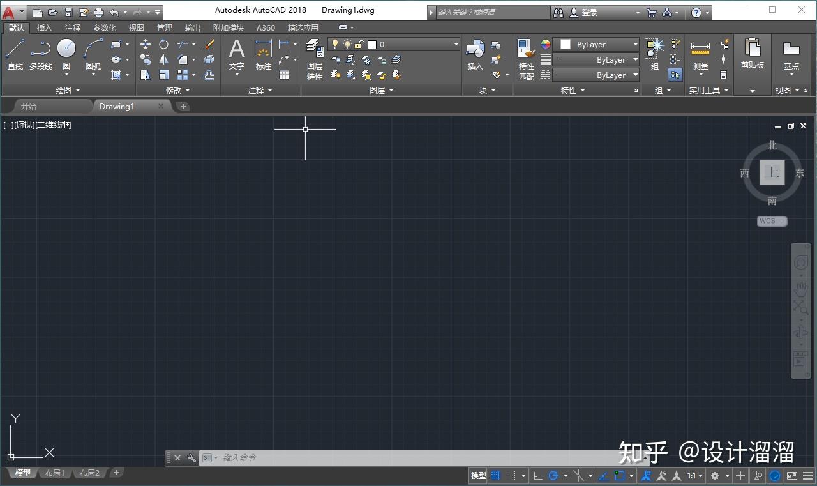The image size is (817, 486).
Task: Switch to the 插入 ribbon tab
Action: pyautogui.click(x=43, y=27)
